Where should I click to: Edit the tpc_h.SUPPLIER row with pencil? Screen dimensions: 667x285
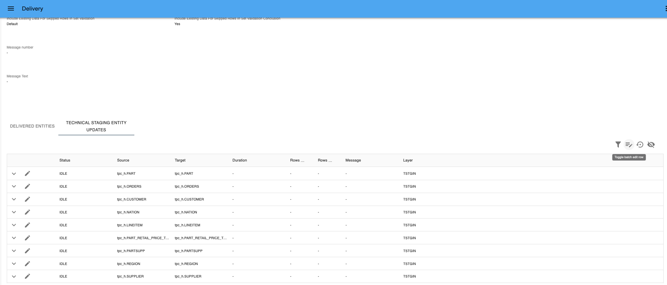(27, 277)
